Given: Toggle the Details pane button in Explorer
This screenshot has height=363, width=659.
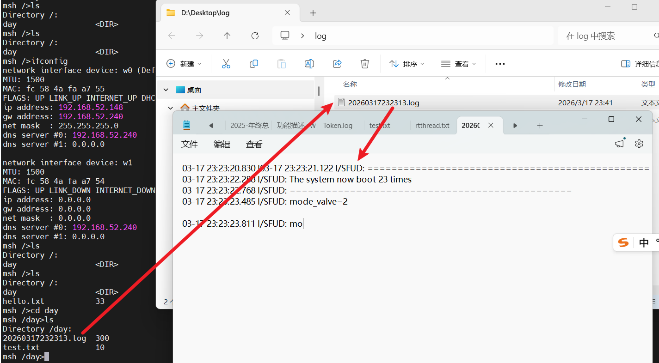Looking at the screenshot, I should click(x=640, y=64).
